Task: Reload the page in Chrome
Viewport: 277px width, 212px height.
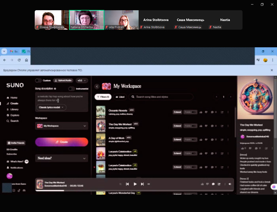Action: point(19,60)
